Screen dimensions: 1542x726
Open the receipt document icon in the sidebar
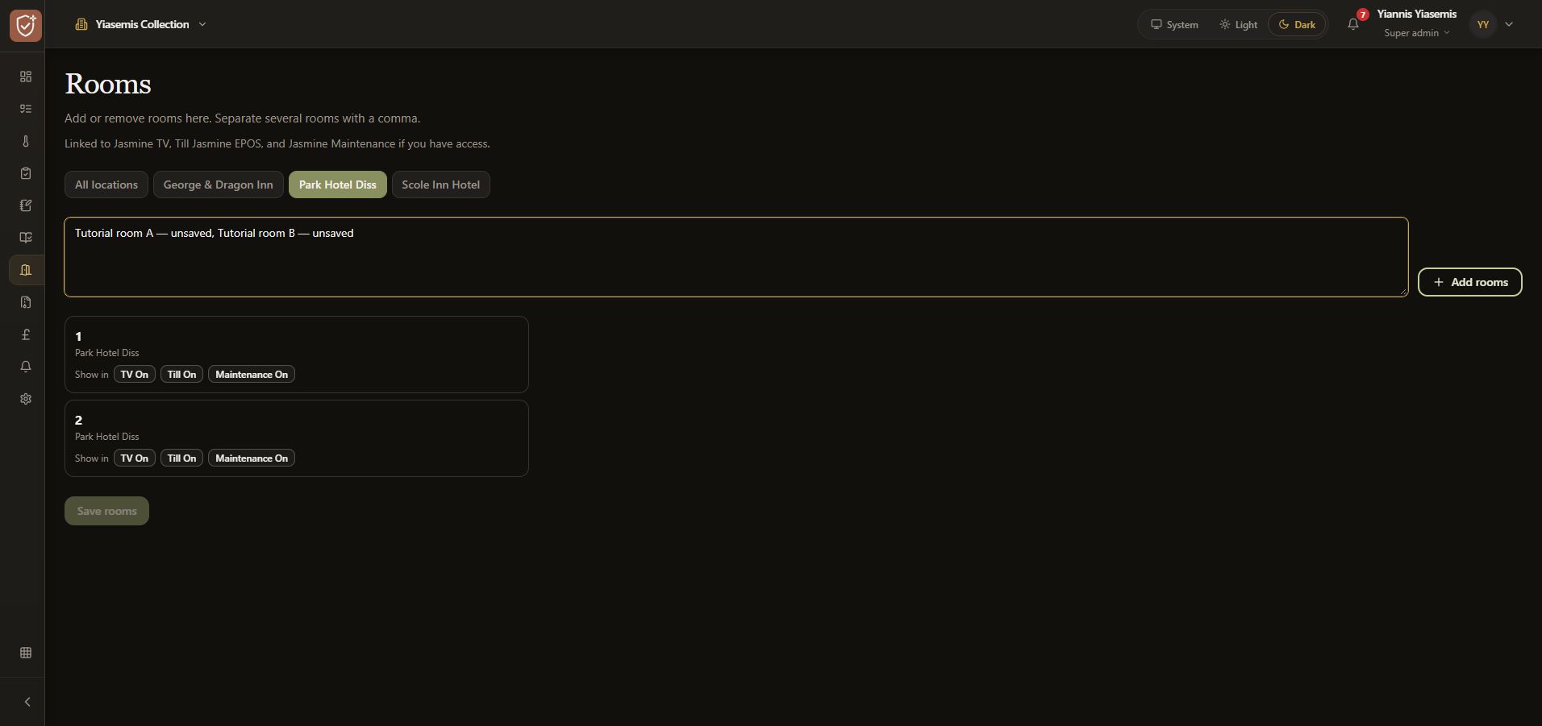coord(26,302)
